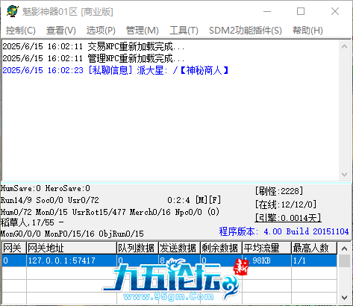
Task: Open the 选项(P) menu
Action: [x=101, y=31]
